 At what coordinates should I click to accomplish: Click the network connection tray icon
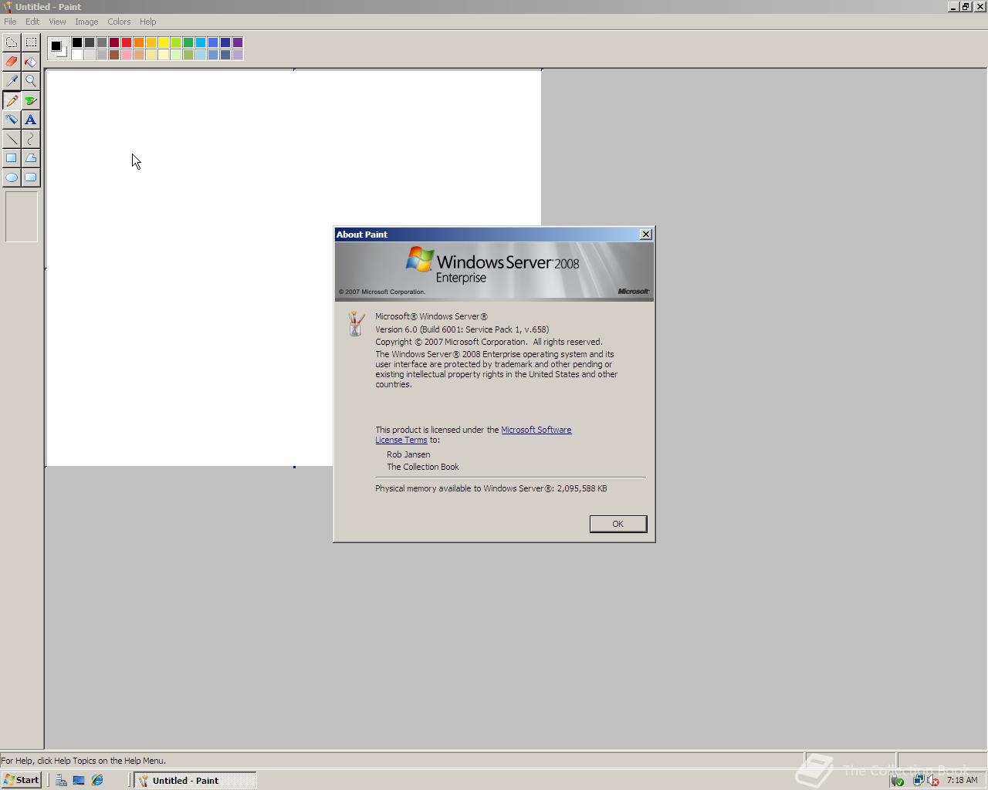click(x=918, y=781)
